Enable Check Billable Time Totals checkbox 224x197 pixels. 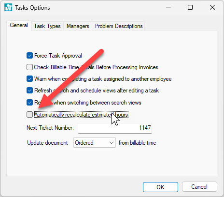click(29, 67)
